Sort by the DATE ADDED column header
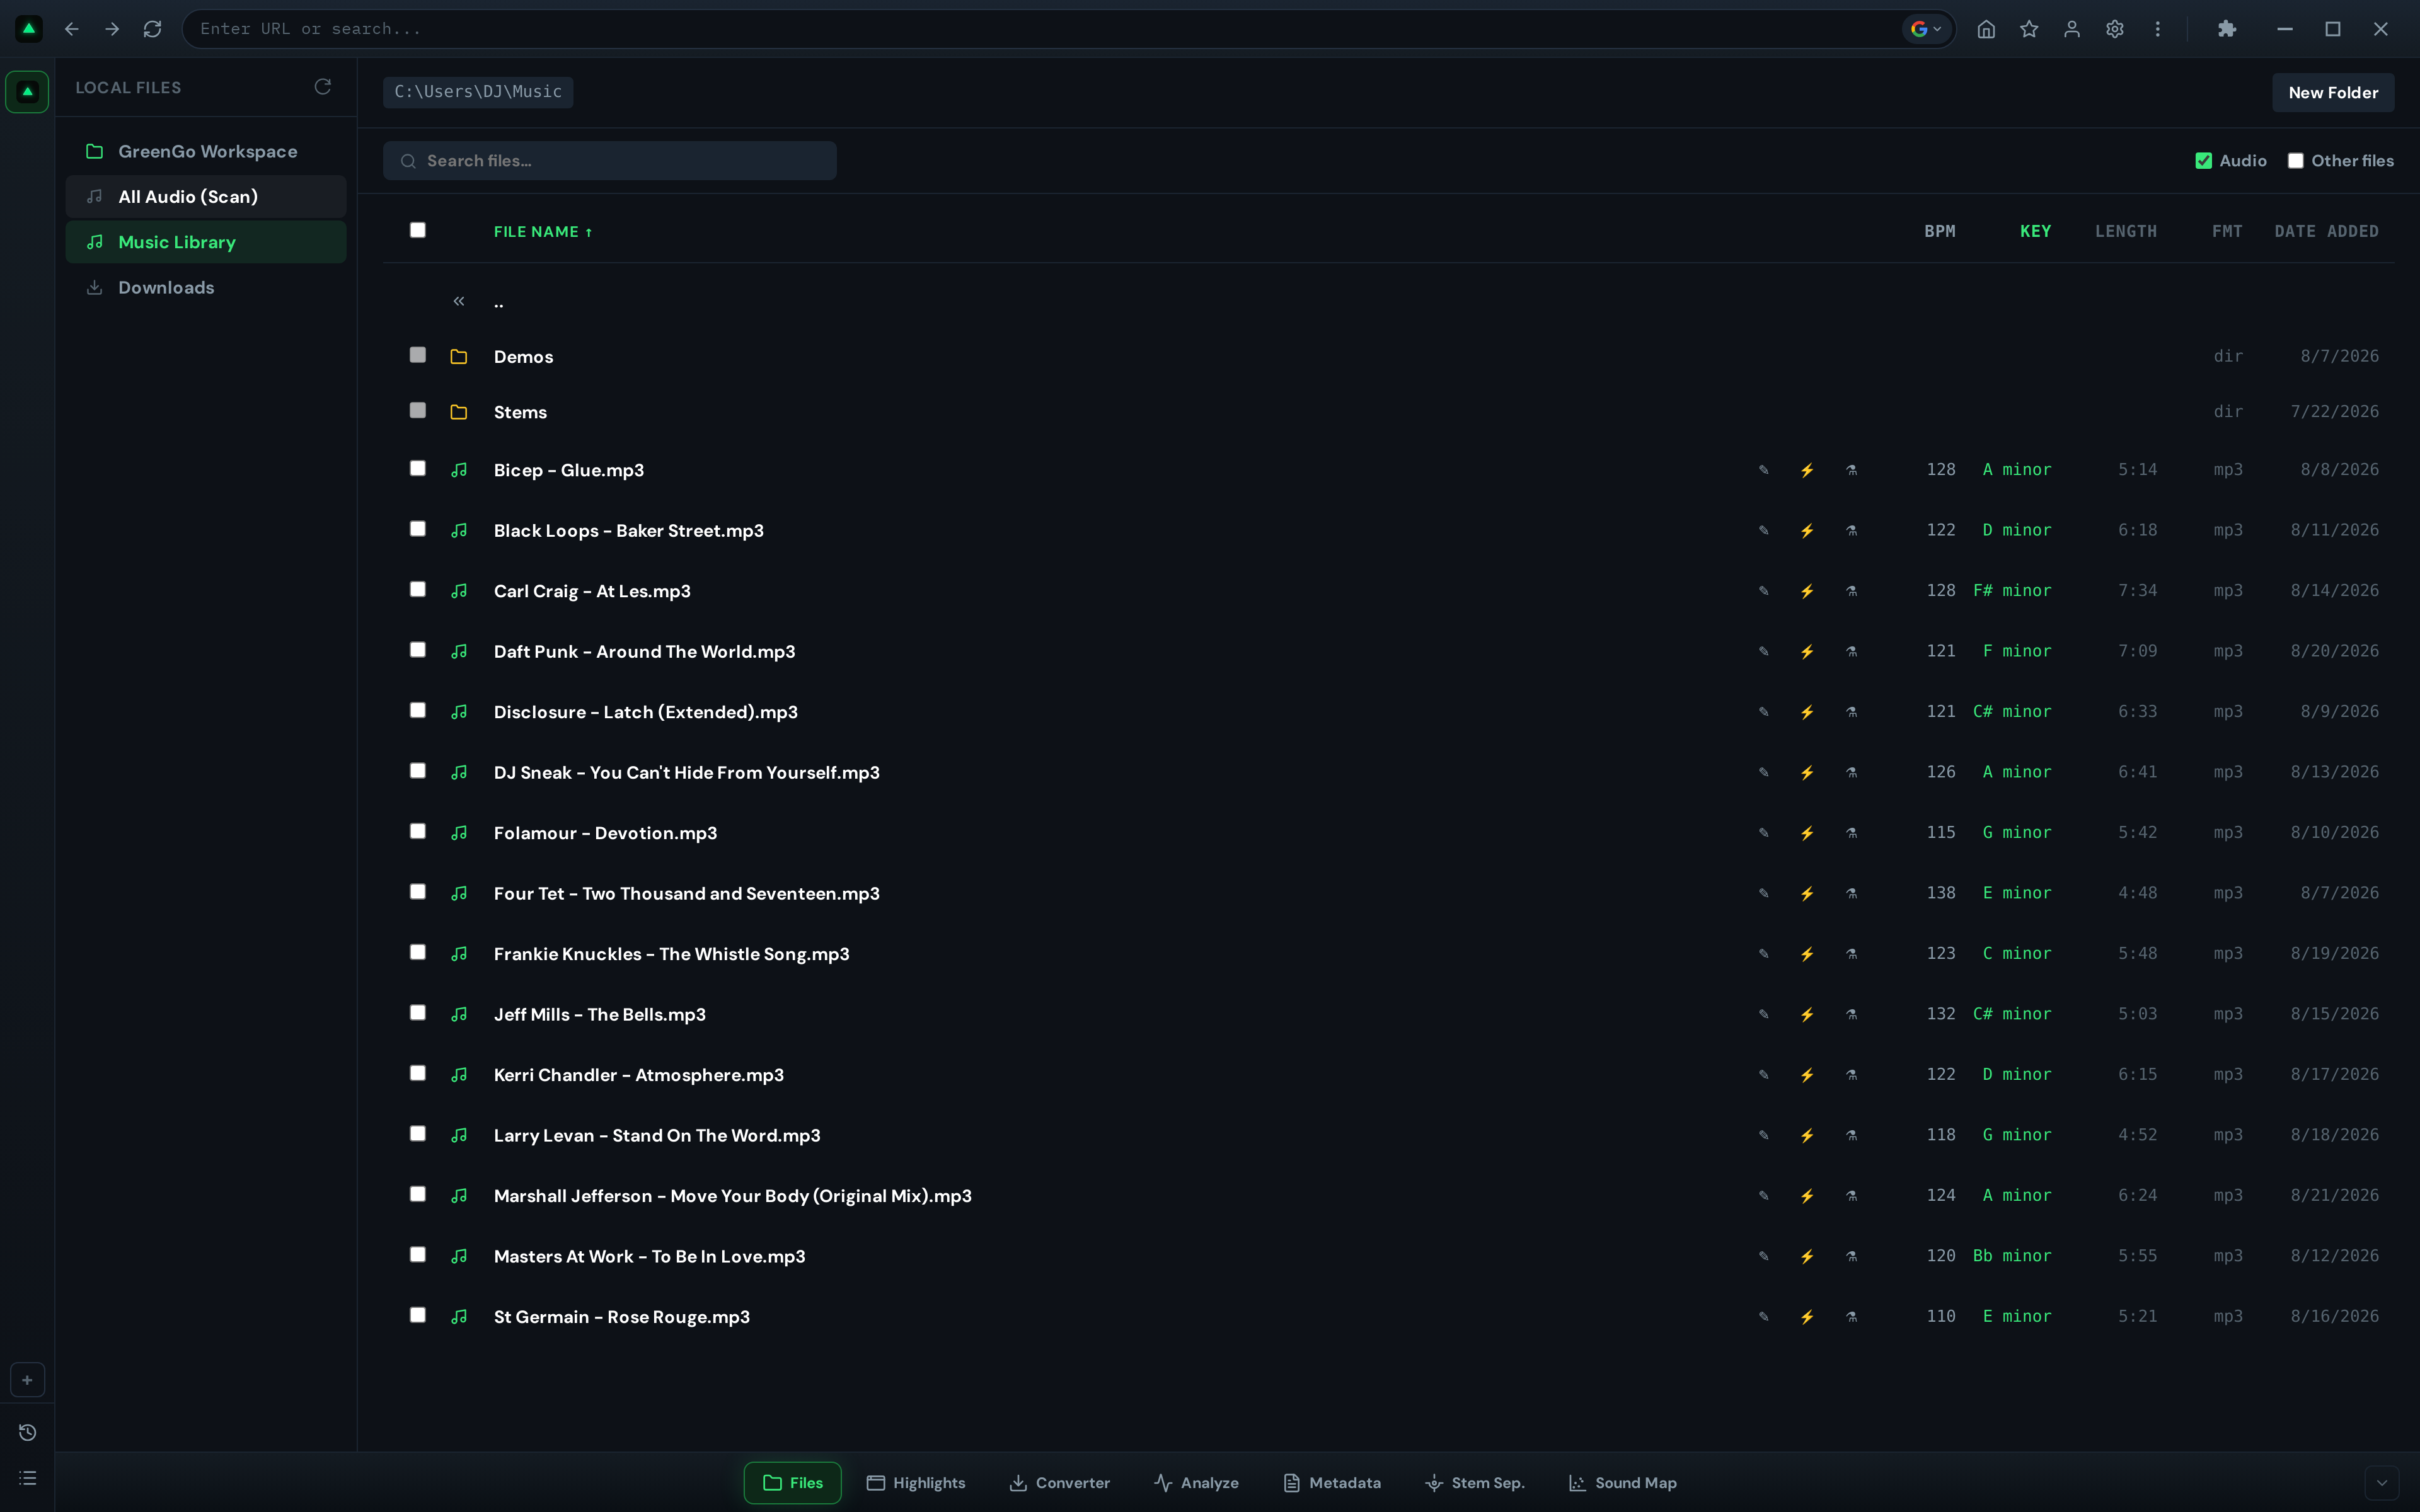Screen dimensions: 2420x1512 click(2326, 231)
